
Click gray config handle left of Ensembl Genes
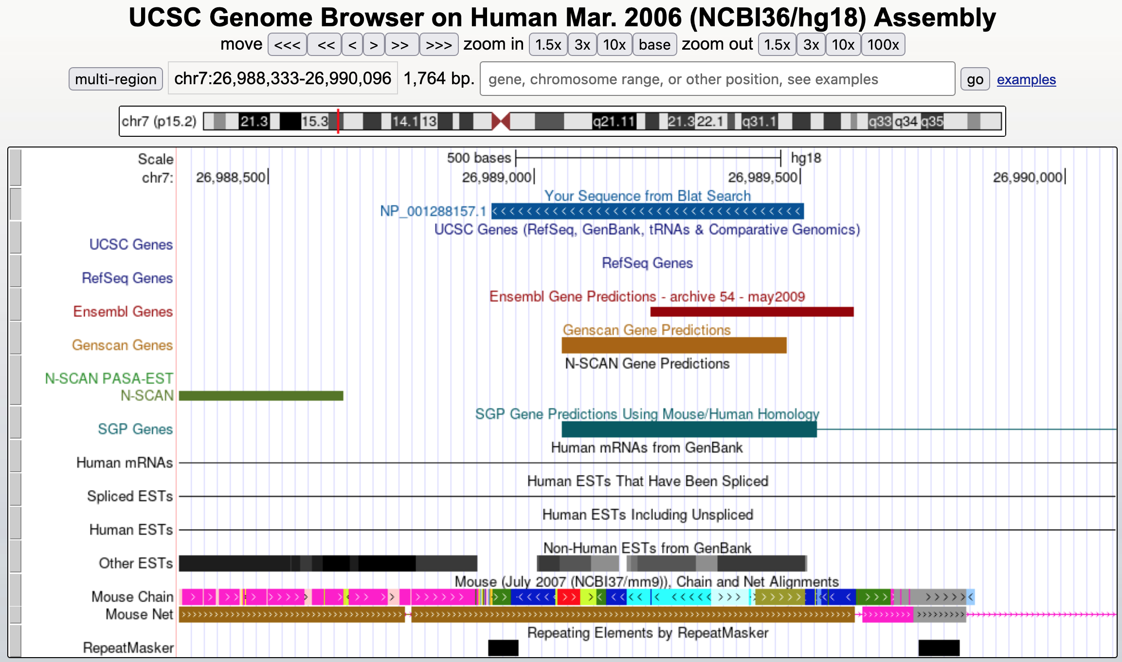[16, 305]
